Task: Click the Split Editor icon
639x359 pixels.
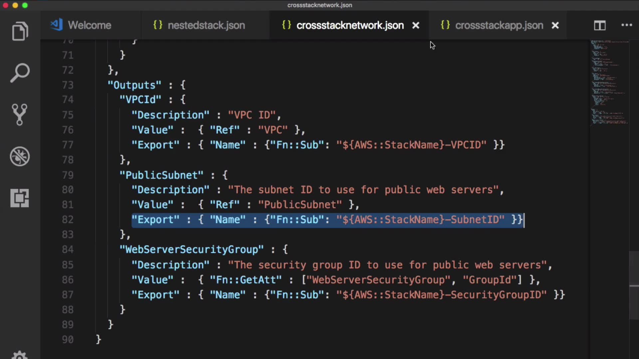Action: [600, 25]
